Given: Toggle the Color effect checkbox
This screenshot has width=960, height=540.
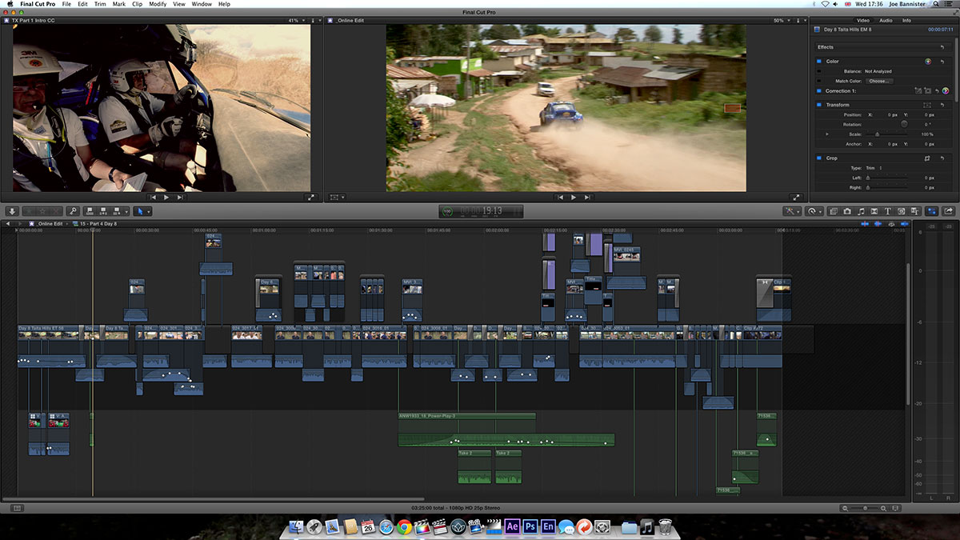Looking at the screenshot, I should click(819, 62).
